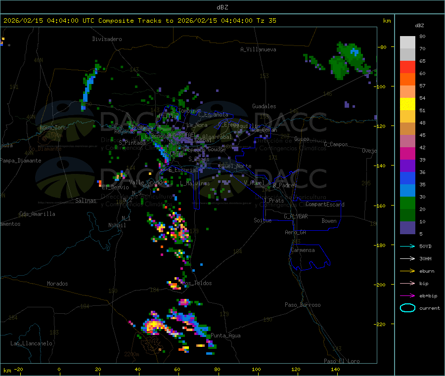This screenshot has width=445, height=376.
Task: Click the cyan 'current' ellipse legend icon
Action: (x=407, y=308)
